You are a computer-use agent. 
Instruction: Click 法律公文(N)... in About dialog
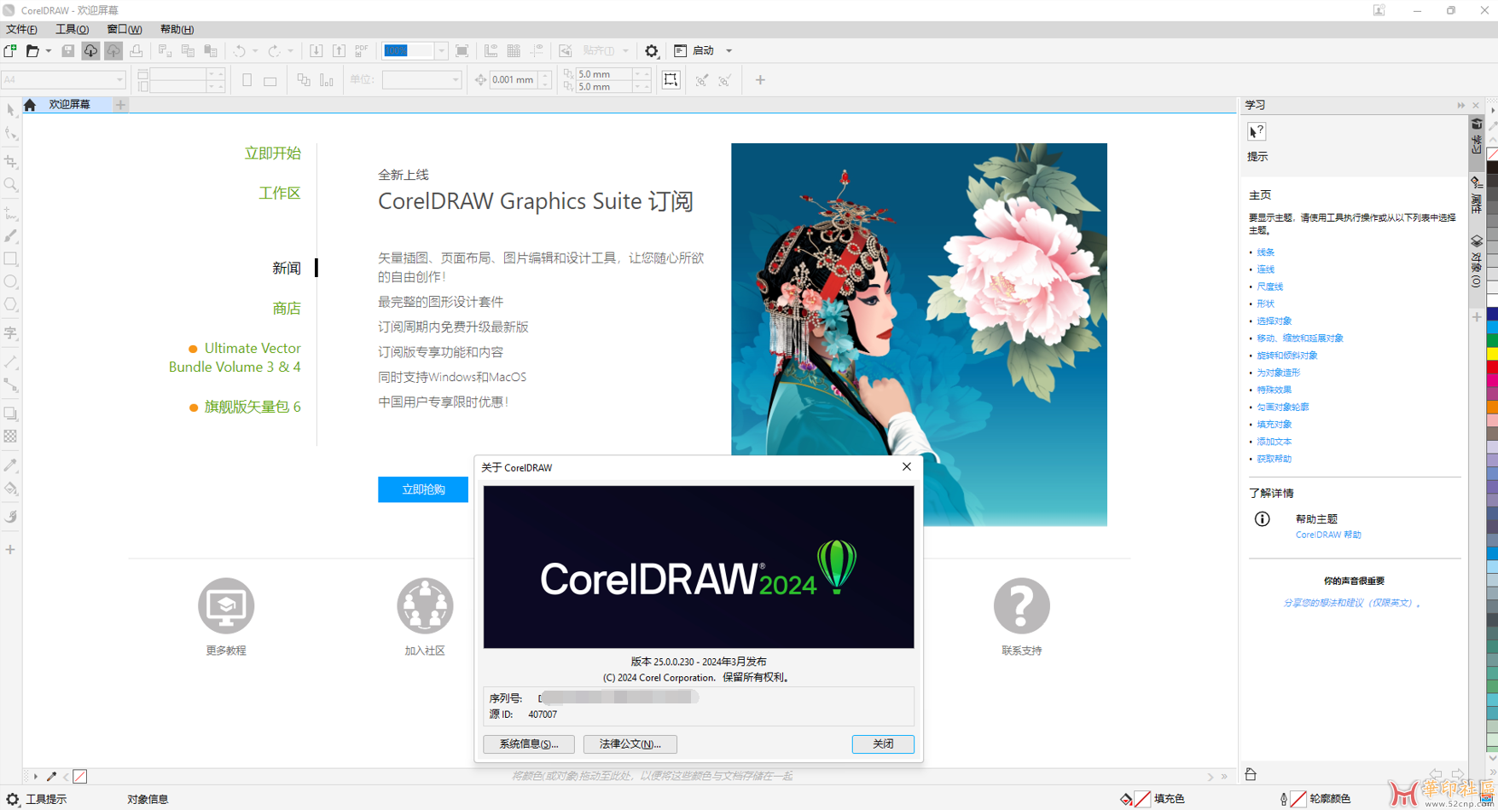[x=630, y=744]
